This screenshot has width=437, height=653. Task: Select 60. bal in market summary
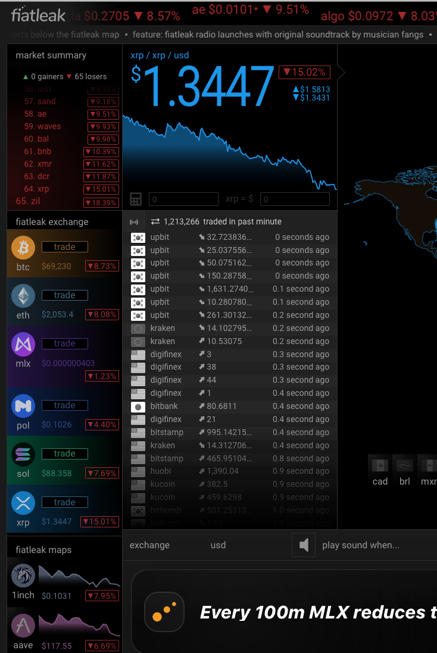pyautogui.click(x=71, y=139)
